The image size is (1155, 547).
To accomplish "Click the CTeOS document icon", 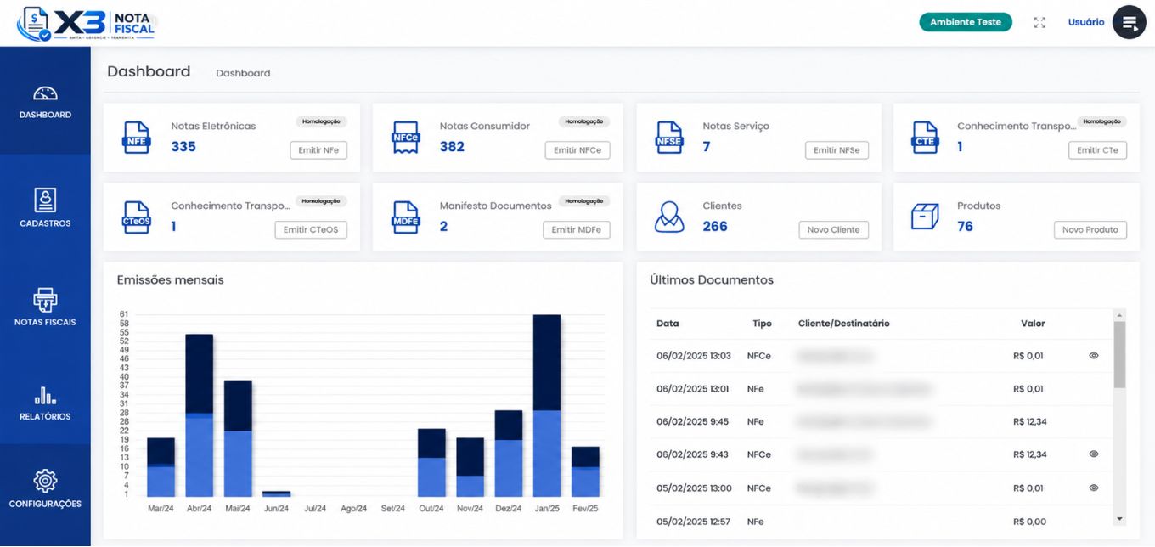I will [x=136, y=217].
